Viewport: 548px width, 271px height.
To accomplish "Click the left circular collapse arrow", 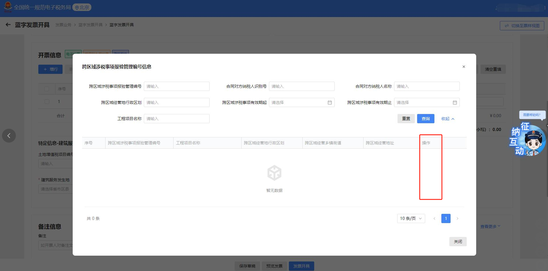I will pyautogui.click(x=9, y=136).
